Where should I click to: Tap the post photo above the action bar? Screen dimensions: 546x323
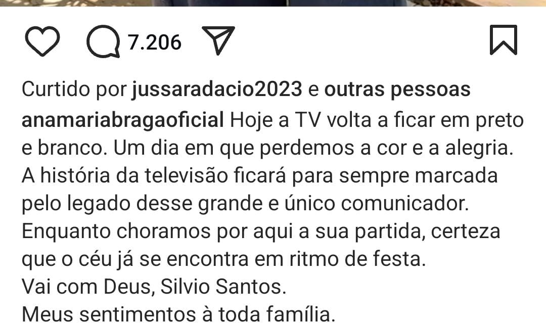pyautogui.click(x=273, y=3)
